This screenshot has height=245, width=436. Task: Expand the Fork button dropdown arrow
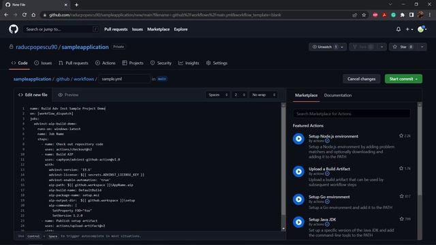pos(382,47)
